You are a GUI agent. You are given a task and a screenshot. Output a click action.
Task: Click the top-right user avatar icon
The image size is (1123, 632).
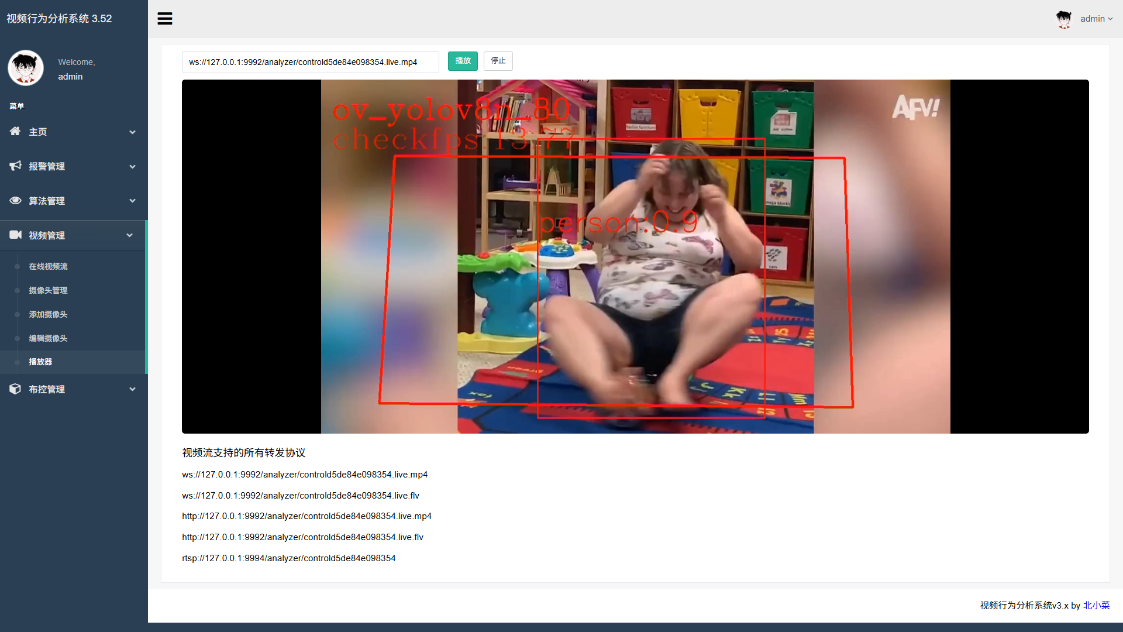[1063, 19]
